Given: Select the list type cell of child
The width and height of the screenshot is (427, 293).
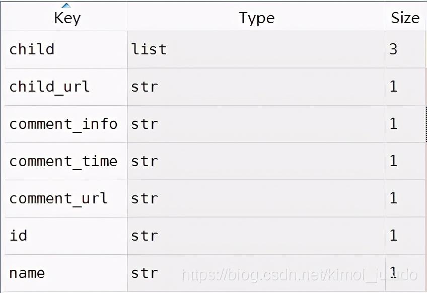Looking at the screenshot, I should click(256, 49).
